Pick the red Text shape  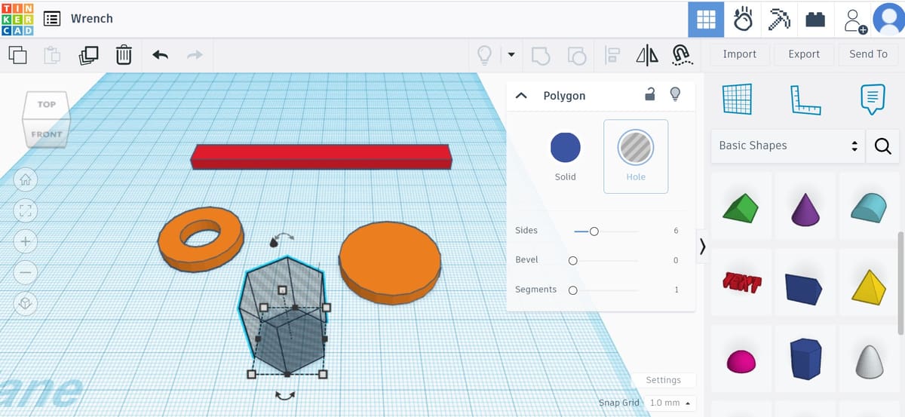[x=741, y=283]
